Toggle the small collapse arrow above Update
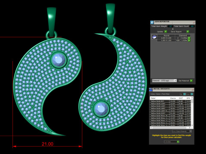Screen dimensions: 206x154 coord(173,29)
